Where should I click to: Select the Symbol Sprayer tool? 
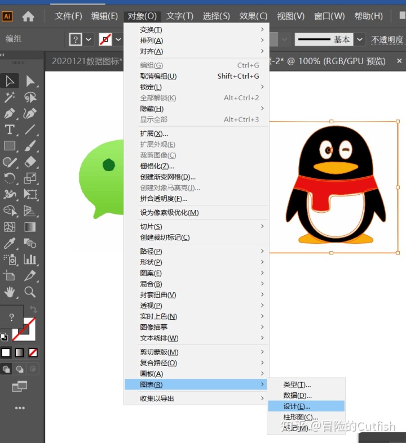pos(10,259)
